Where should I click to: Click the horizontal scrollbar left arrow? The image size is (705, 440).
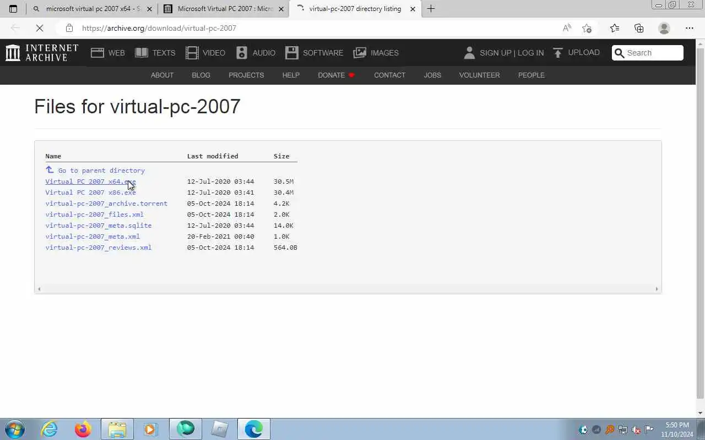point(39,289)
